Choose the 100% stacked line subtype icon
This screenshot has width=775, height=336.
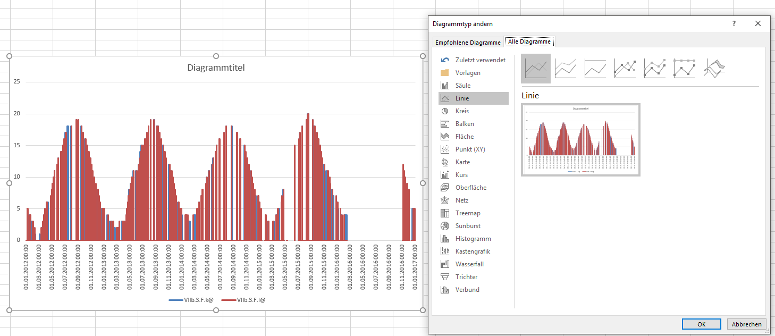pyautogui.click(x=595, y=69)
